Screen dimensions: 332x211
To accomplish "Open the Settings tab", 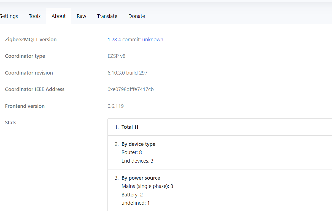I will coord(8,16).
